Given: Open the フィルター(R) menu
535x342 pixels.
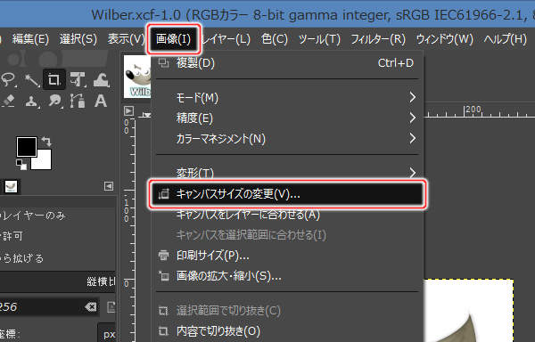Looking at the screenshot, I should (378, 39).
